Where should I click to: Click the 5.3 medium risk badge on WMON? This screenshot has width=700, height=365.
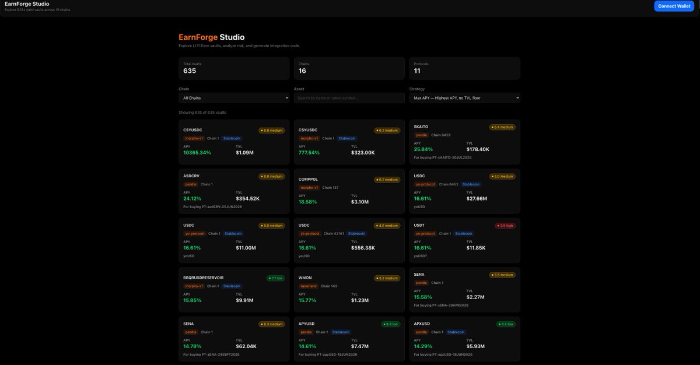coord(387,278)
